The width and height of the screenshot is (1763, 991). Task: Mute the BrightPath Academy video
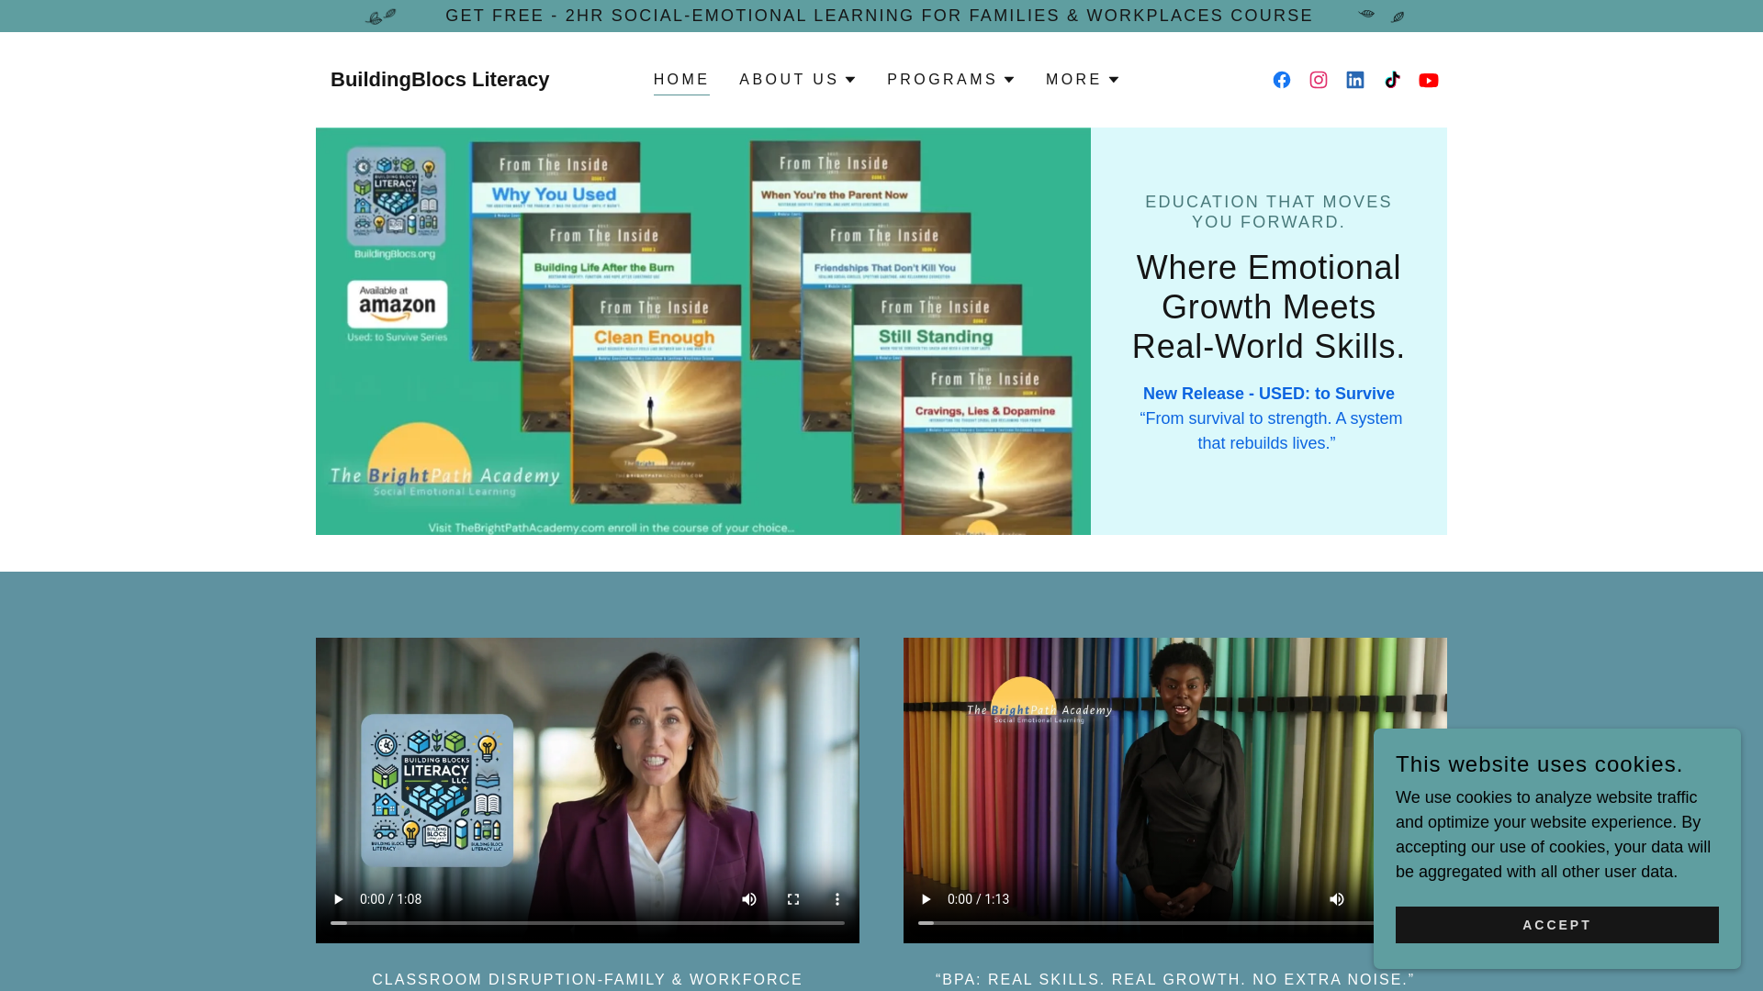click(x=1337, y=899)
